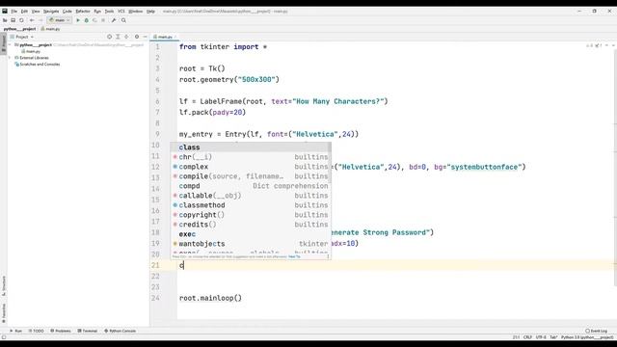Click Tab indent setting in status bar
Screen dimensions: 617x347
point(553,337)
